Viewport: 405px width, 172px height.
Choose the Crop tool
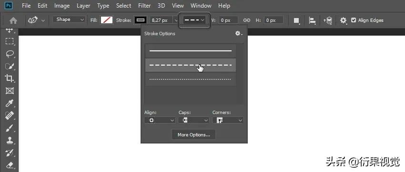coord(10,78)
